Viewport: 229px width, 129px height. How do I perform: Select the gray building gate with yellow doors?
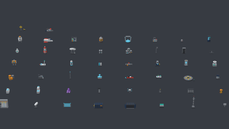[4, 103]
